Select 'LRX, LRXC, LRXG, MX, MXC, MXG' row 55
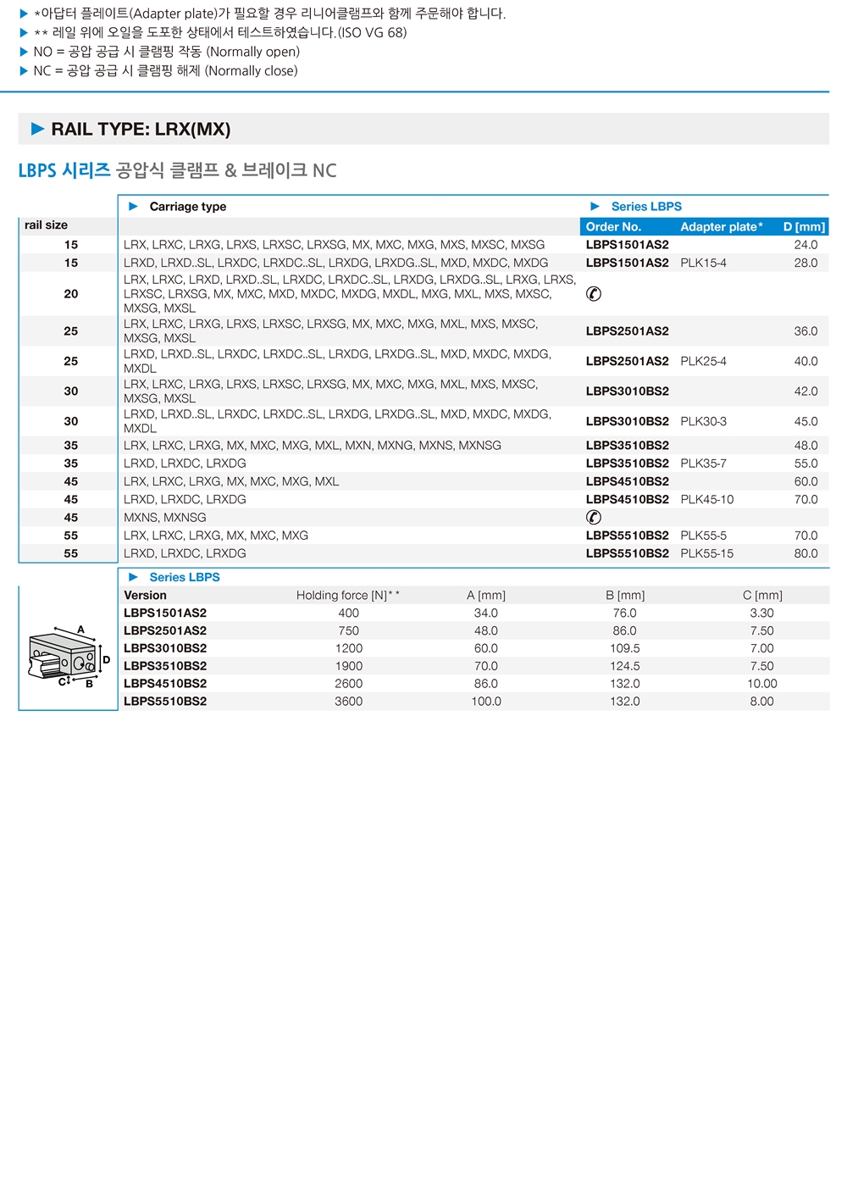 [216, 536]
